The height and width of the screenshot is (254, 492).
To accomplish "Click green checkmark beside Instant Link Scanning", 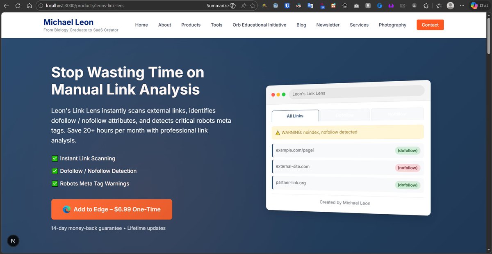I will click(x=55, y=158).
